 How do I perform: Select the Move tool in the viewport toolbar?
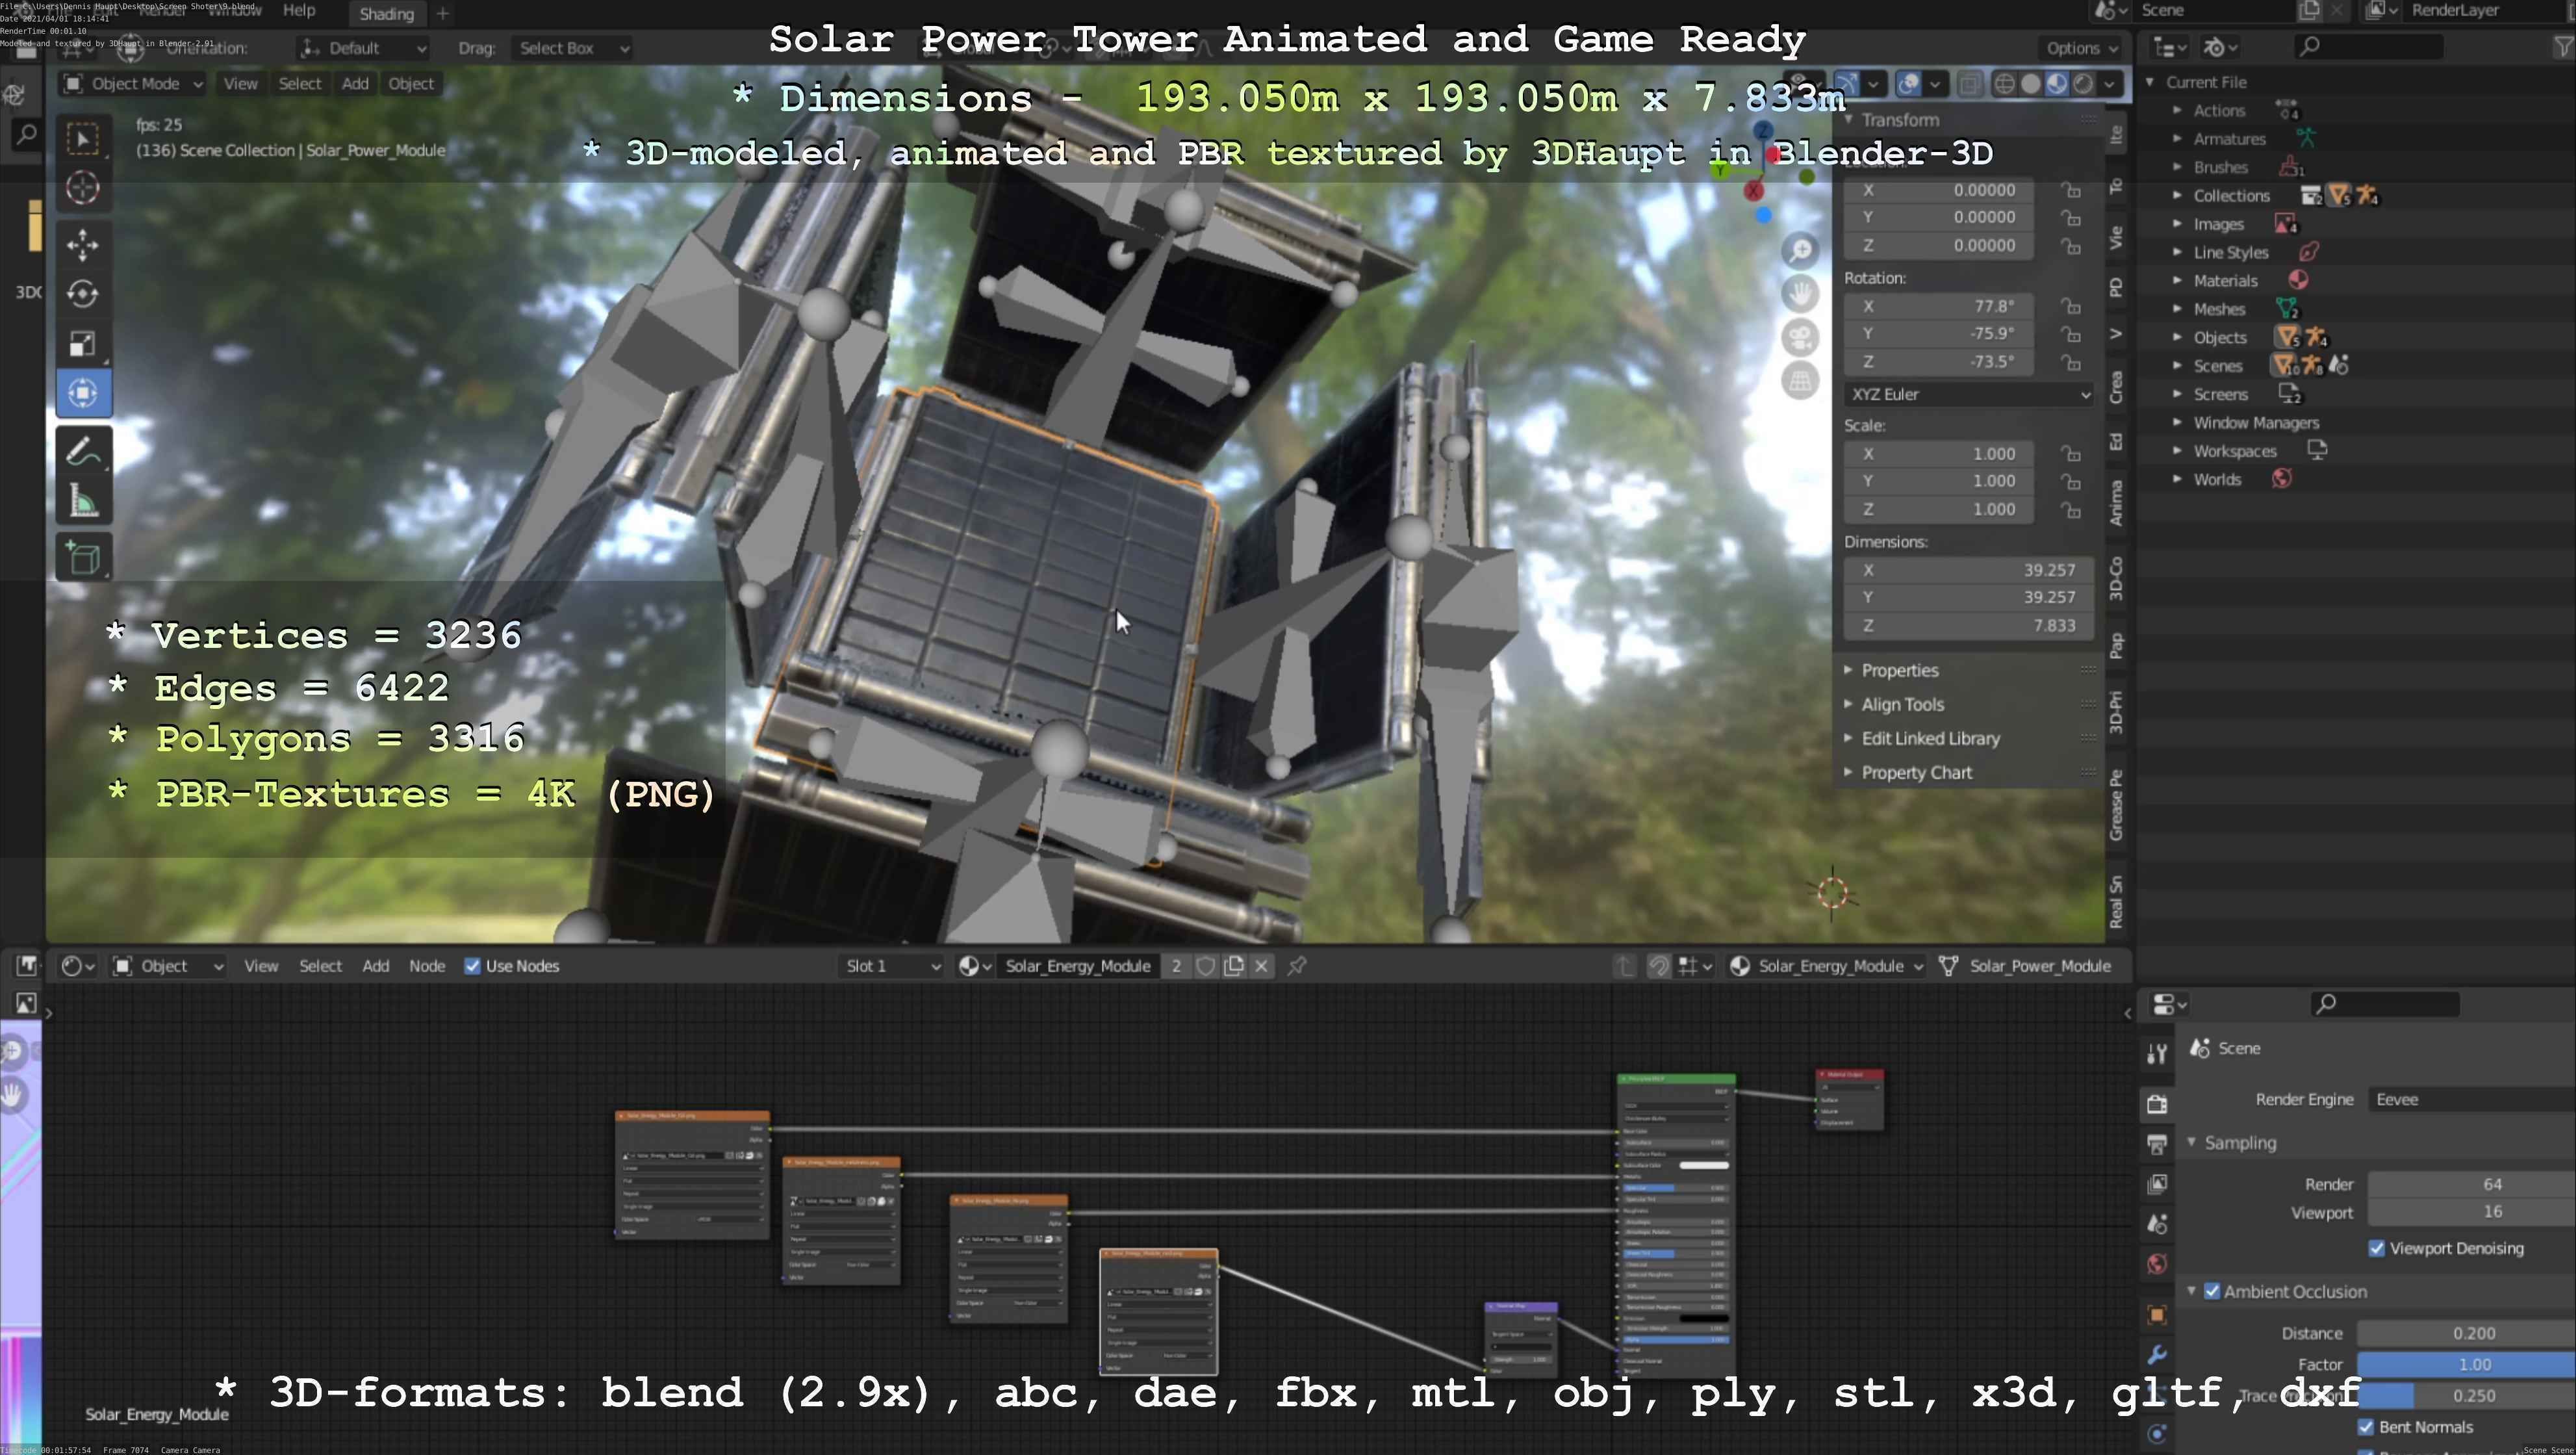point(82,244)
